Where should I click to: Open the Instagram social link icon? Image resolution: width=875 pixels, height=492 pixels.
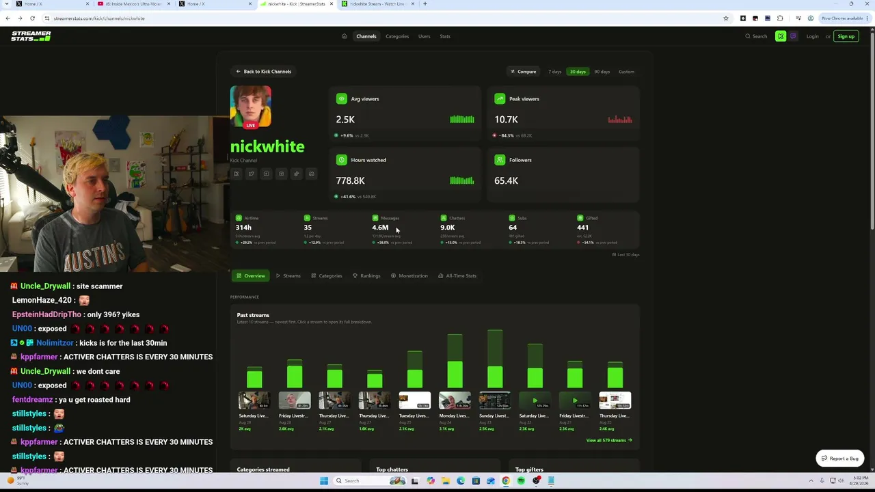coord(281,174)
